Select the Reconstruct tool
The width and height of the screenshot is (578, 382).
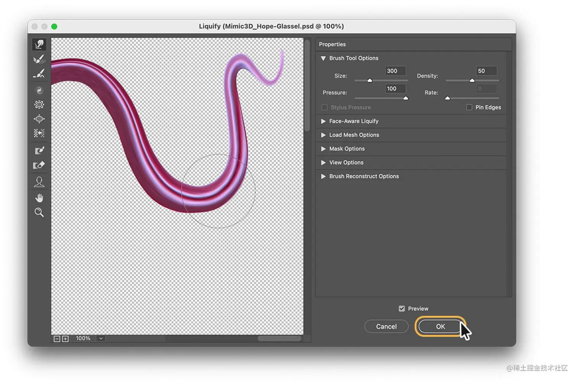[x=39, y=59]
